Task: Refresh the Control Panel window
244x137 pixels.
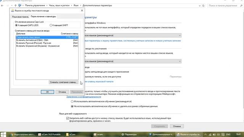Action: point(203,6)
